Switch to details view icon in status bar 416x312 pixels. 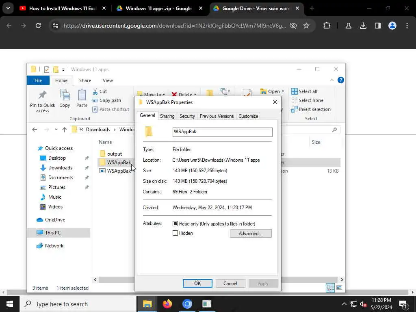pos(330,288)
